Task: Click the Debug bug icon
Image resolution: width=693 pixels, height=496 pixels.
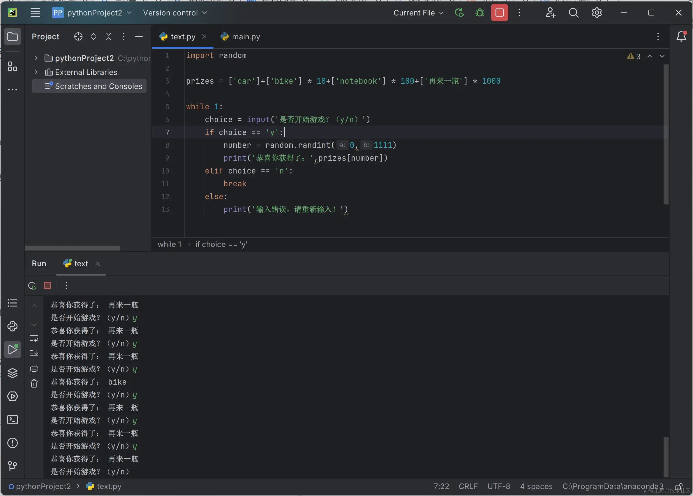Action: pos(479,13)
